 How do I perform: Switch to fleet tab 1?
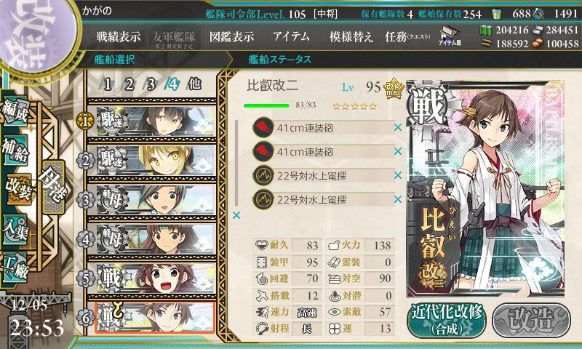click(x=108, y=84)
